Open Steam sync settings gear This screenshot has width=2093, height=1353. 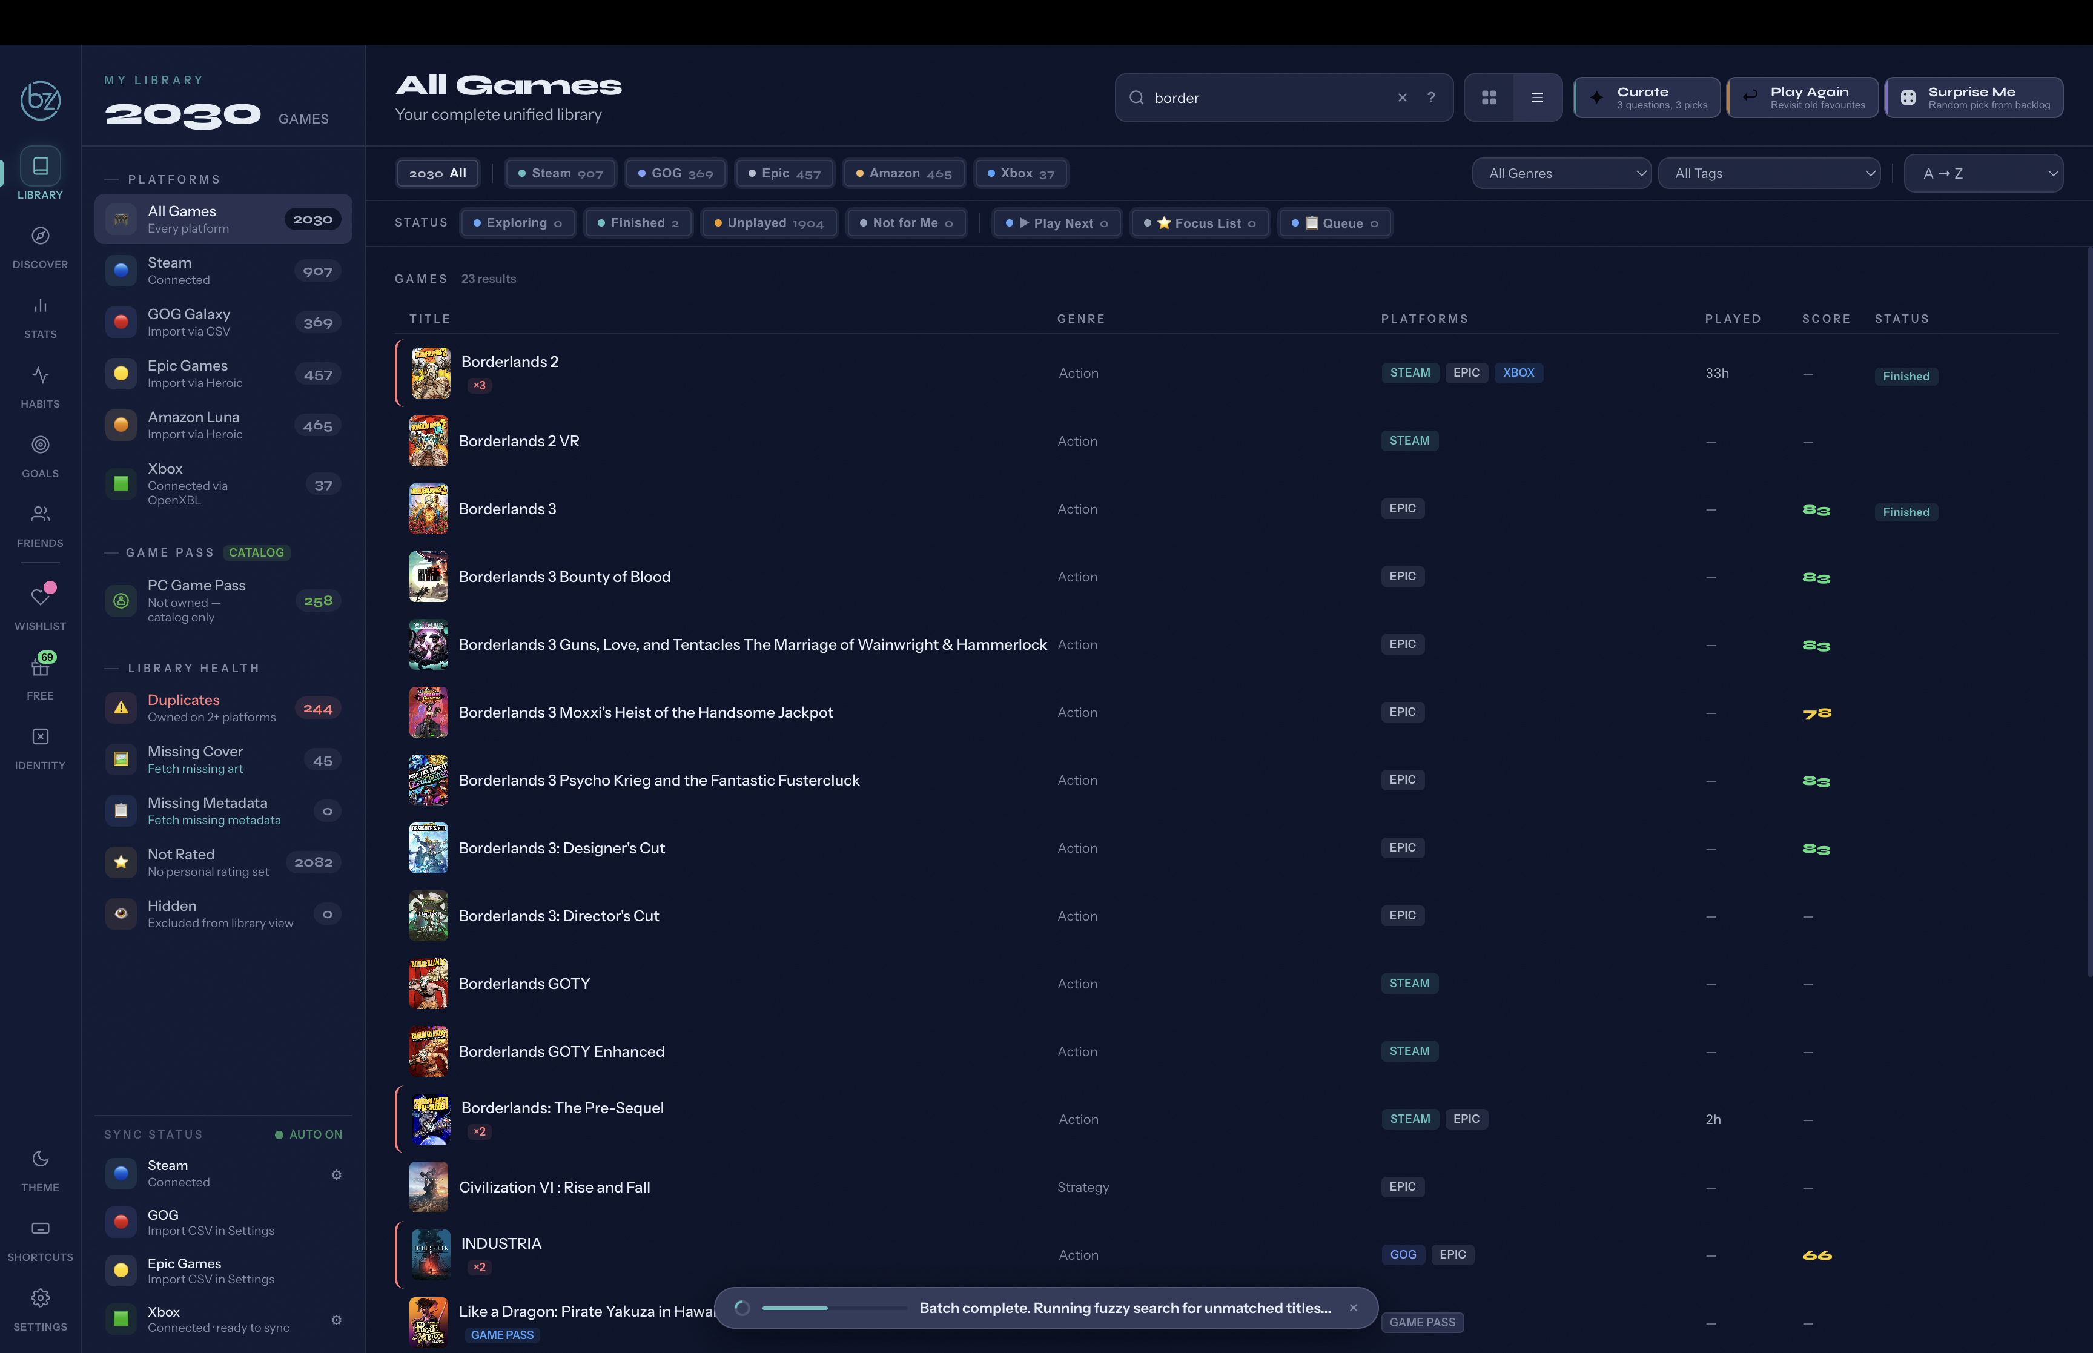coord(336,1175)
